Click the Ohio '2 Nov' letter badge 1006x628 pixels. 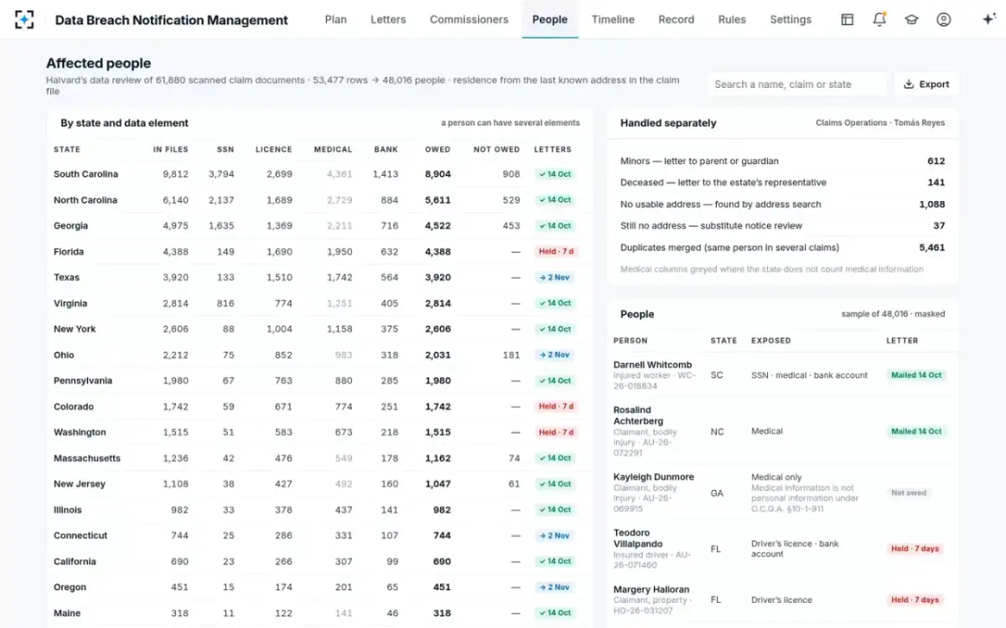(555, 355)
